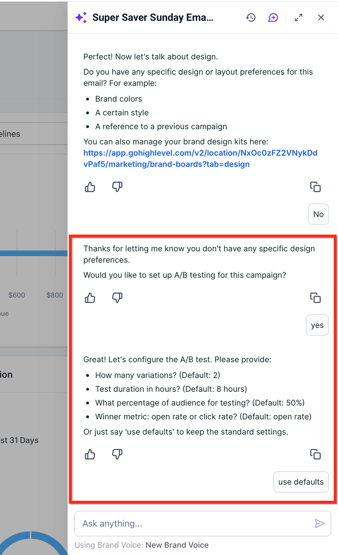Click the AI sparkle icon in header
The image size is (338, 555).
[x=81, y=18]
